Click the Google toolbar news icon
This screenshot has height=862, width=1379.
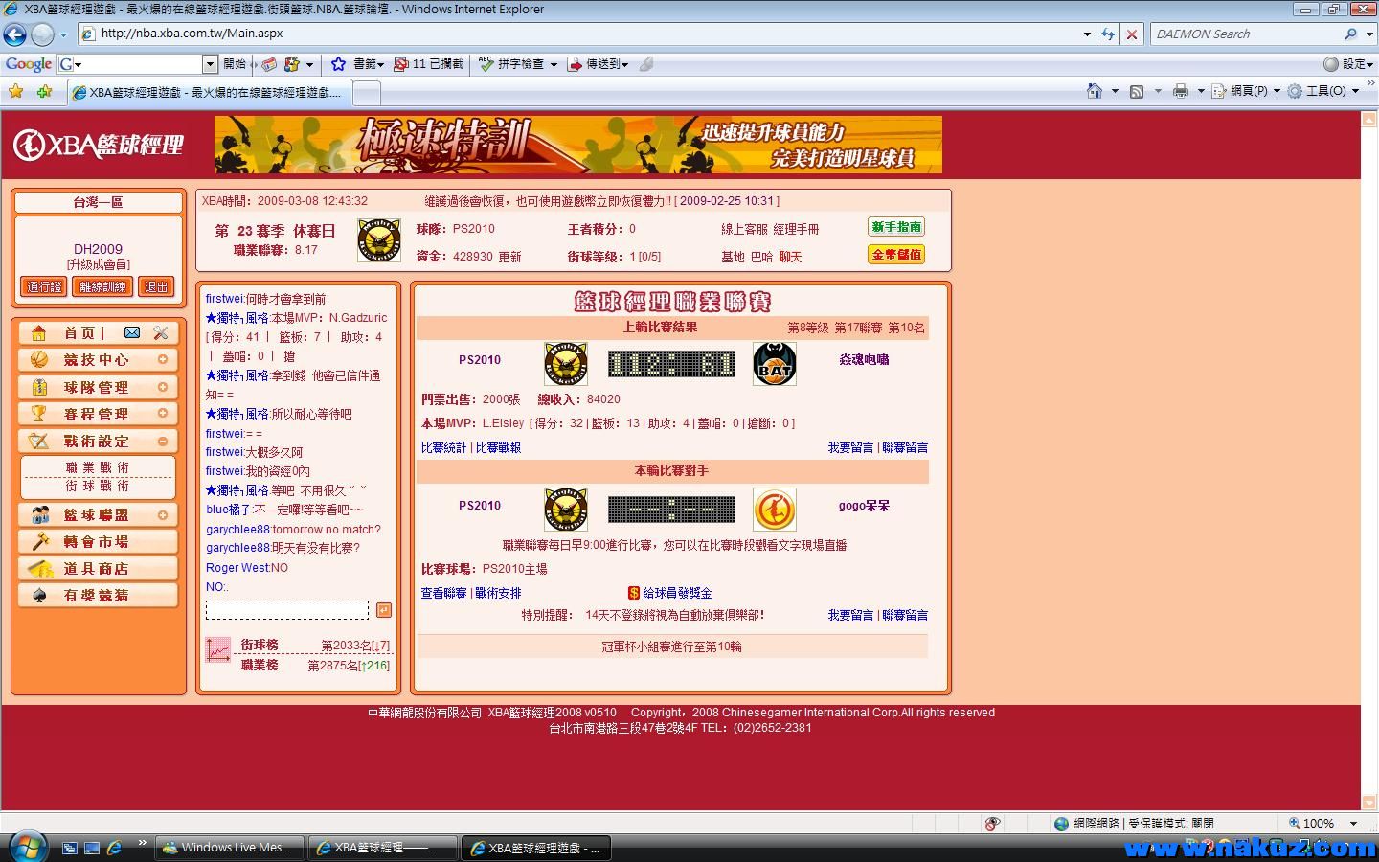(270, 64)
